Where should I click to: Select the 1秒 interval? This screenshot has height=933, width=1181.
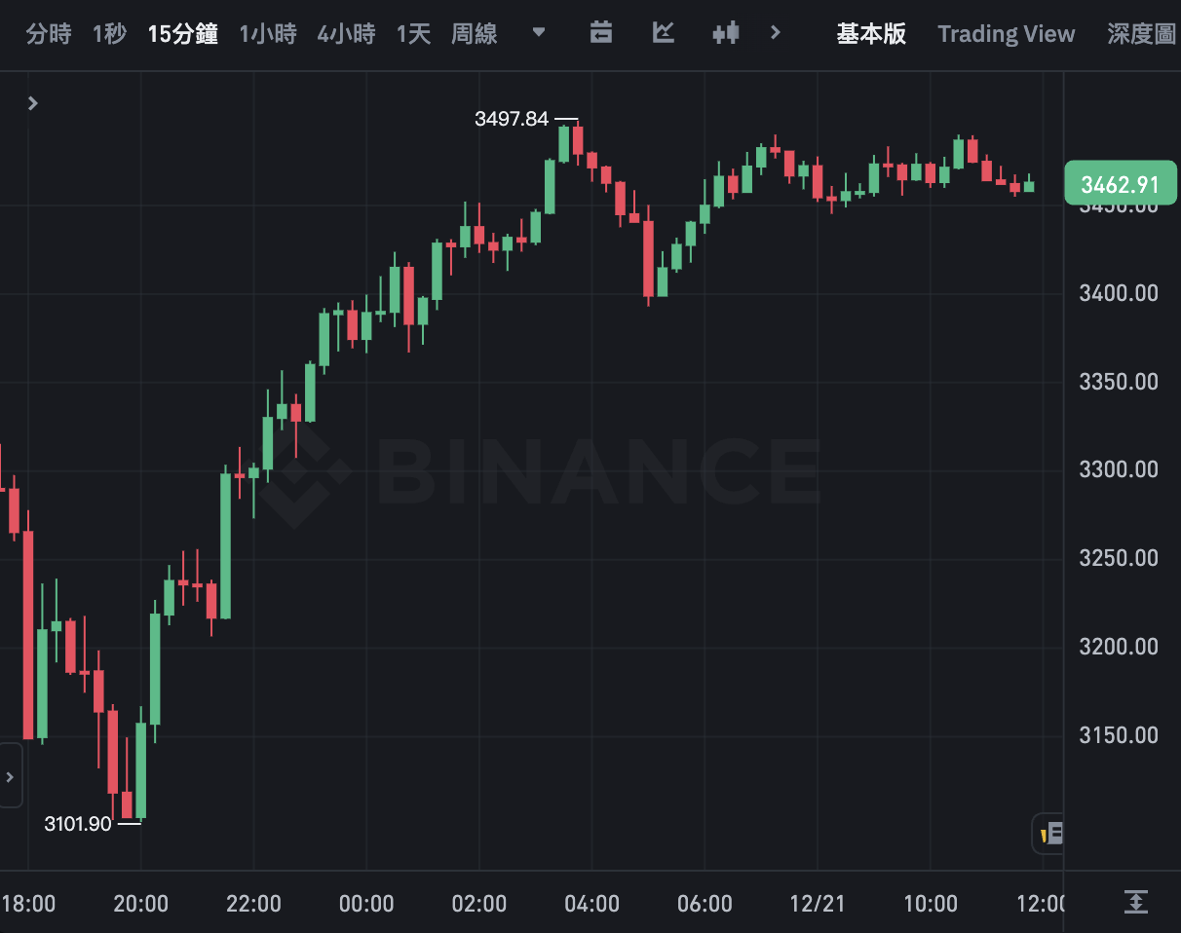click(x=109, y=34)
